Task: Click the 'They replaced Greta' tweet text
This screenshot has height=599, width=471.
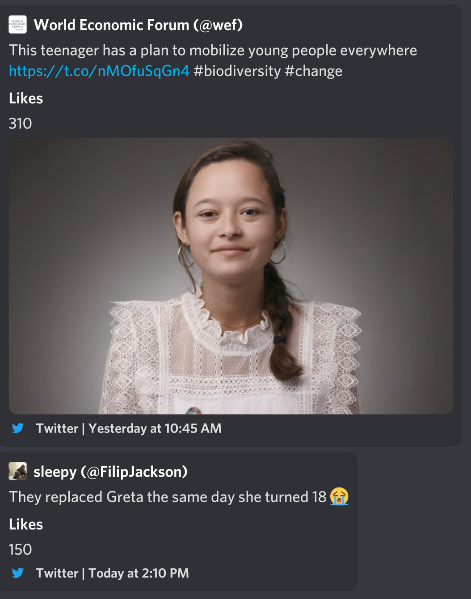Action: coord(168,497)
